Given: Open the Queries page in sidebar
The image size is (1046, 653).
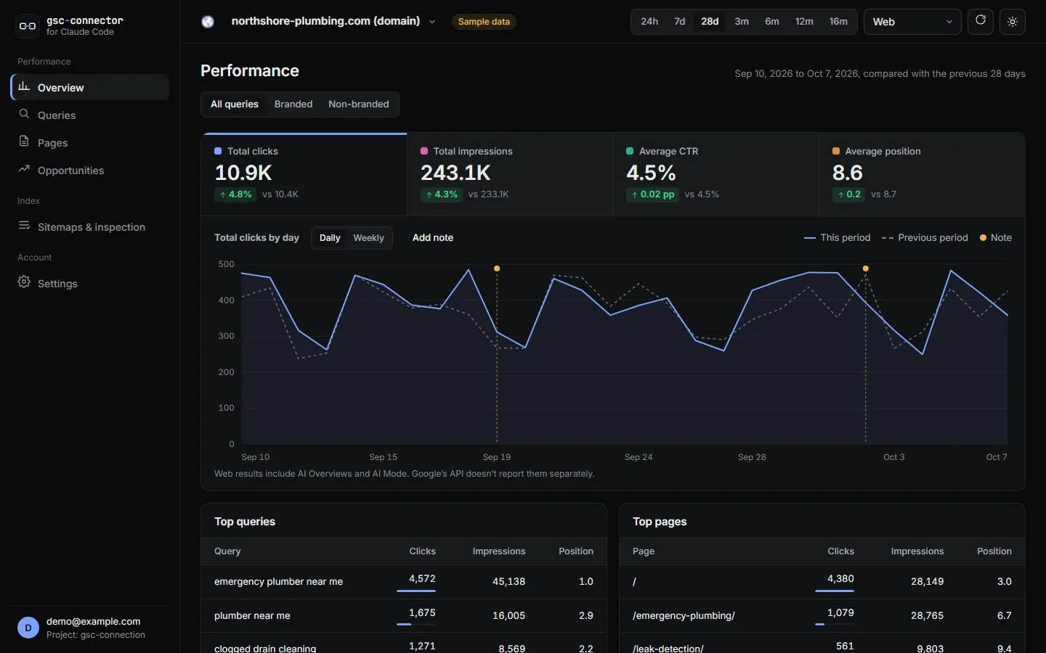Looking at the screenshot, I should pos(90,115).
